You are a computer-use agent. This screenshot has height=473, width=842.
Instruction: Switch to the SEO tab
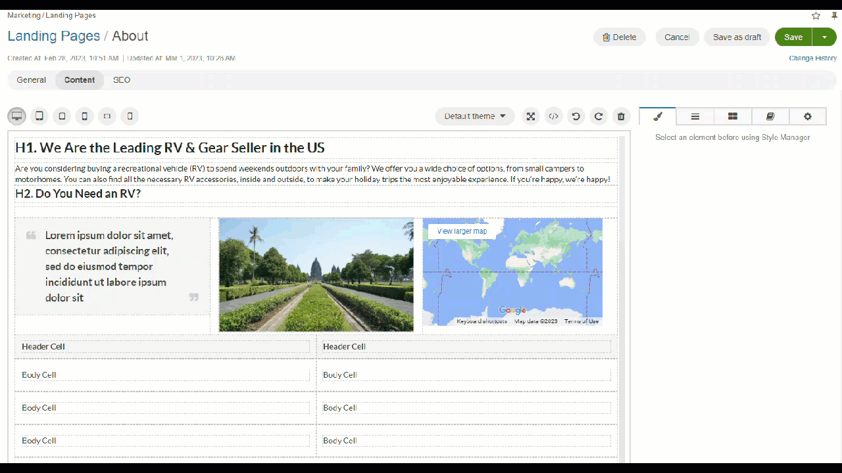click(x=122, y=80)
